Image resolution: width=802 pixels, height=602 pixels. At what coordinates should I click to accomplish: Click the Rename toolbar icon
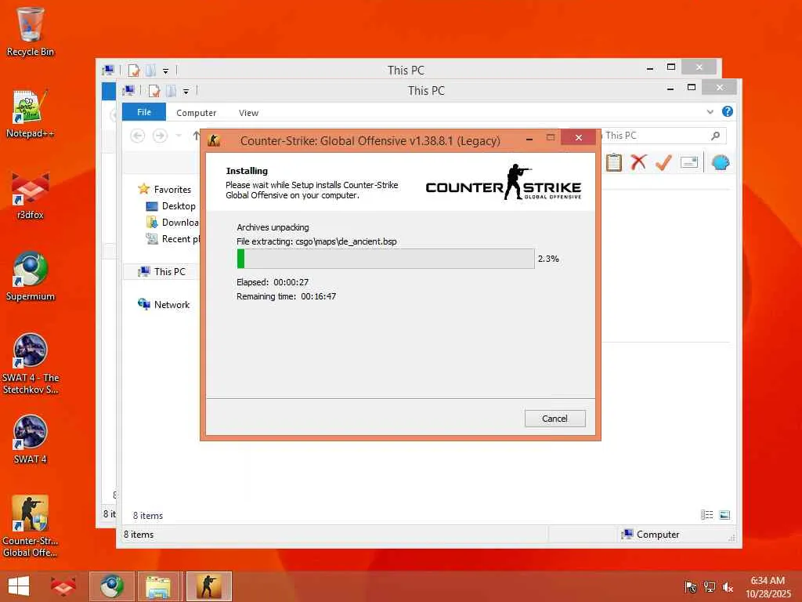[x=689, y=163]
